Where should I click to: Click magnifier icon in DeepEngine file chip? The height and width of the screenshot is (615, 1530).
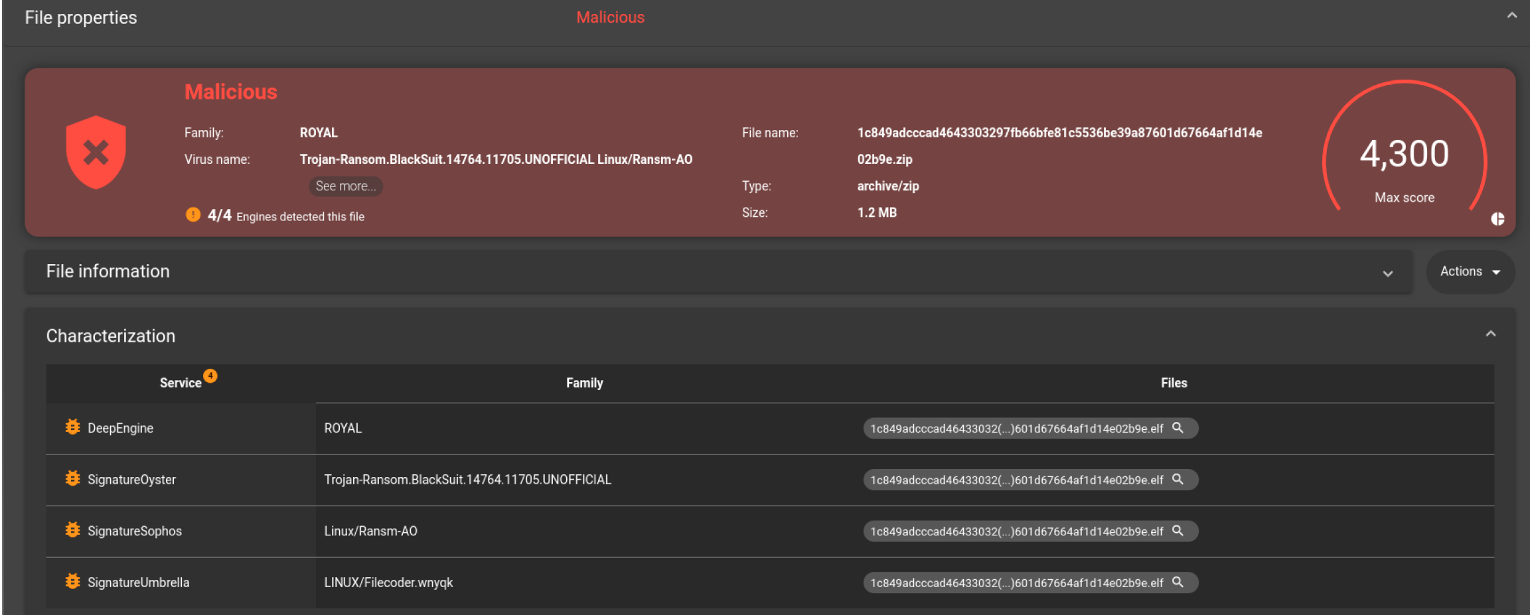1178,428
